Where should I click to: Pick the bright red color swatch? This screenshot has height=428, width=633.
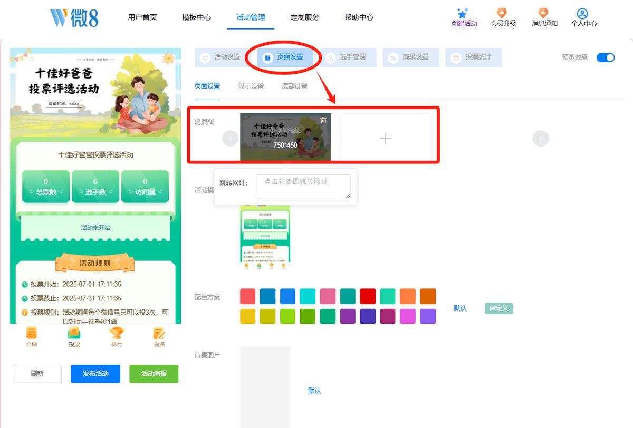click(368, 296)
